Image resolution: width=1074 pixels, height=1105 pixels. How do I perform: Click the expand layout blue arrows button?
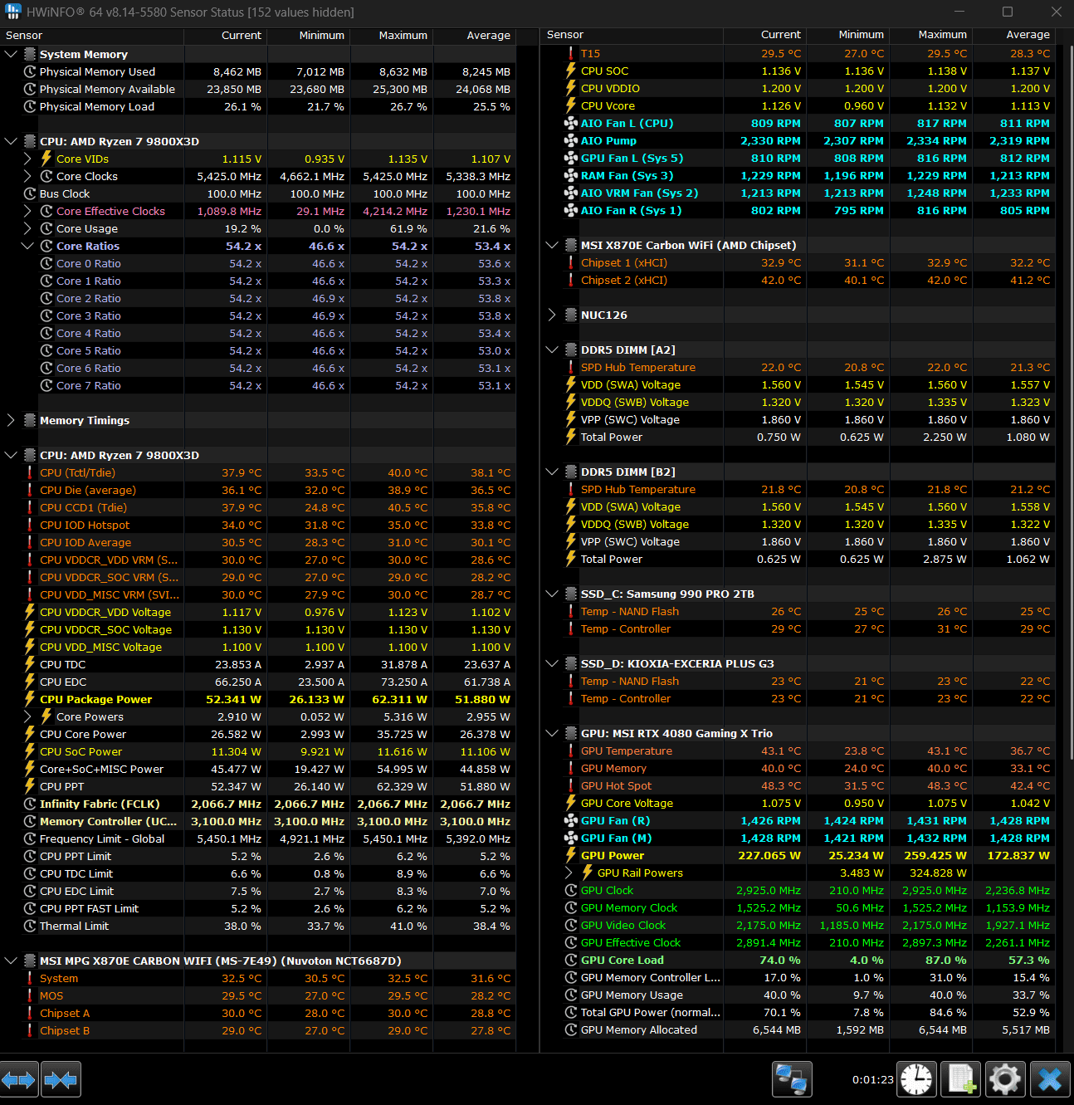tap(19, 1080)
